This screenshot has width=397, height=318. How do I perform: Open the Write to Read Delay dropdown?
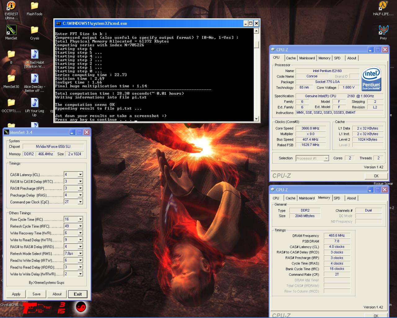click(x=80, y=240)
